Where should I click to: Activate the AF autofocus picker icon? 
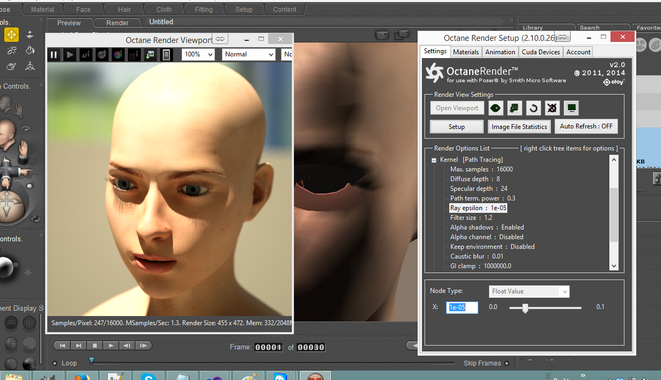[86, 54]
